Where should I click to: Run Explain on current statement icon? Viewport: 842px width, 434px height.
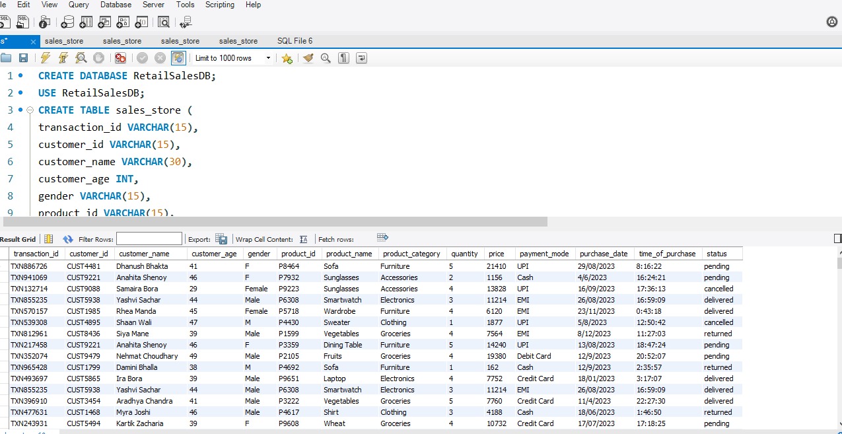(x=81, y=58)
